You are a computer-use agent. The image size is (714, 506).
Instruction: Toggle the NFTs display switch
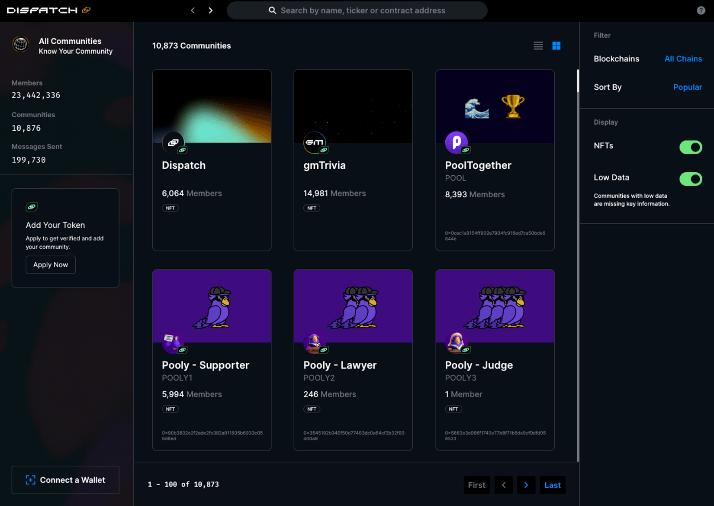click(x=691, y=147)
